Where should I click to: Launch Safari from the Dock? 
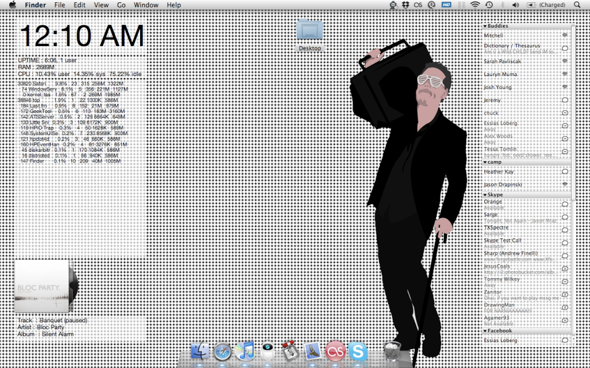[x=223, y=351]
